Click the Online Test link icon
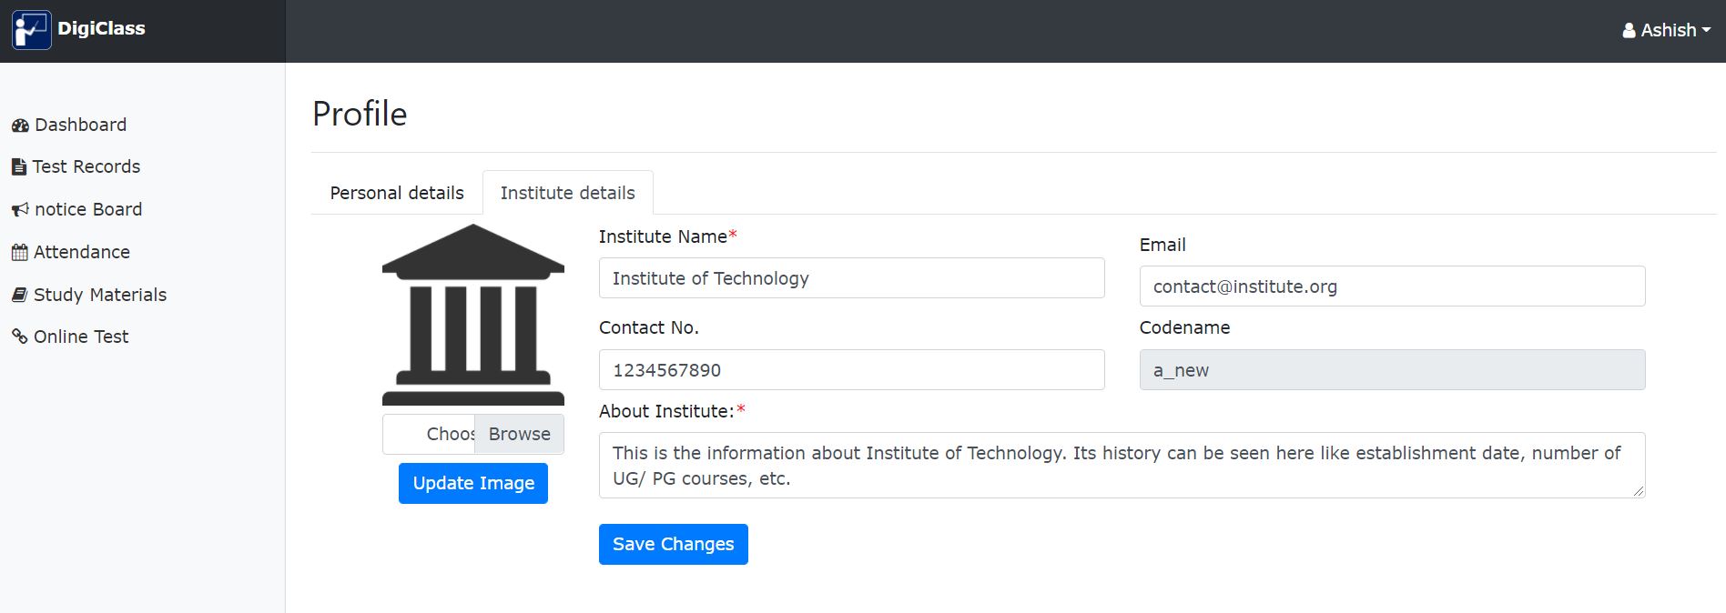This screenshot has width=1726, height=613. (19, 337)
